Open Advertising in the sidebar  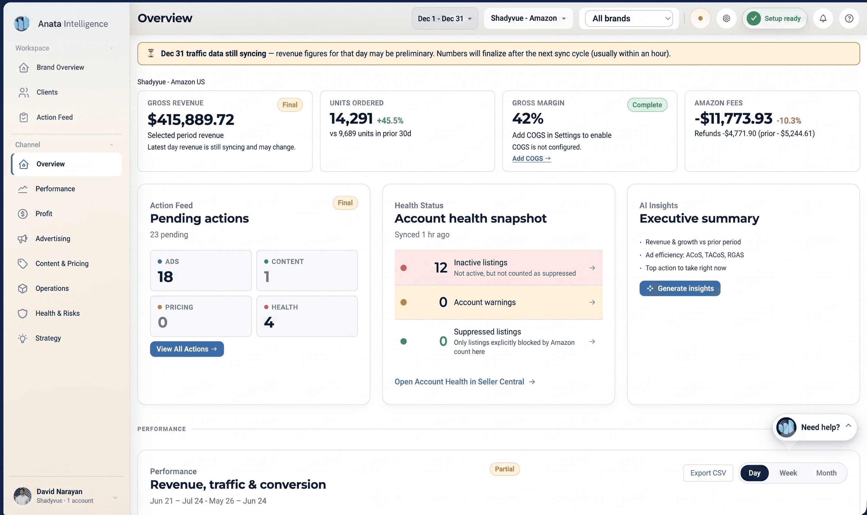click(x=66, y=239)
